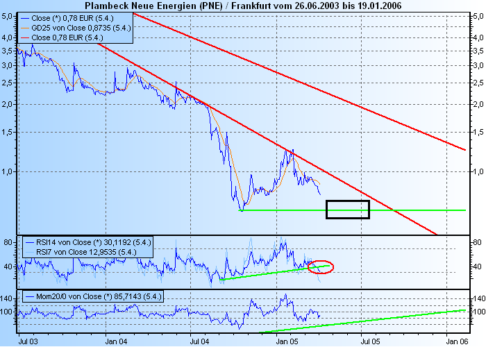Click the '2,0' label on the right price axis
Image resolution: width=486 pixels, height=347 pixels.
pos(478,104)
